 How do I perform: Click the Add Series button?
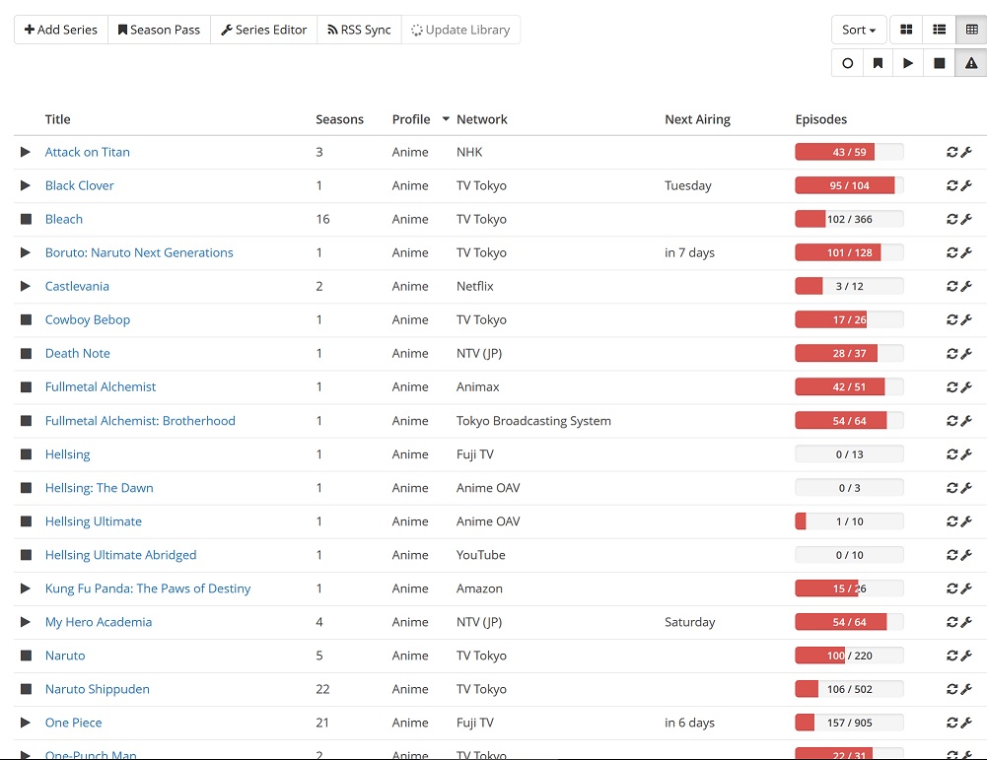61,30
